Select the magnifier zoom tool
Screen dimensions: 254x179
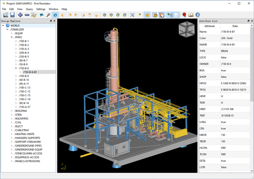(48, 15)
